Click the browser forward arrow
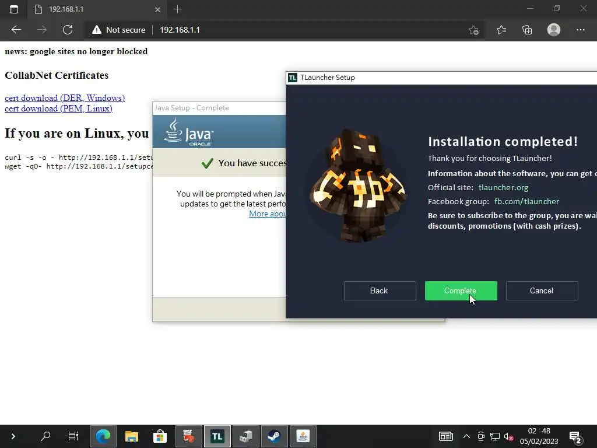 pyautogui.click(x=42, y=30)
